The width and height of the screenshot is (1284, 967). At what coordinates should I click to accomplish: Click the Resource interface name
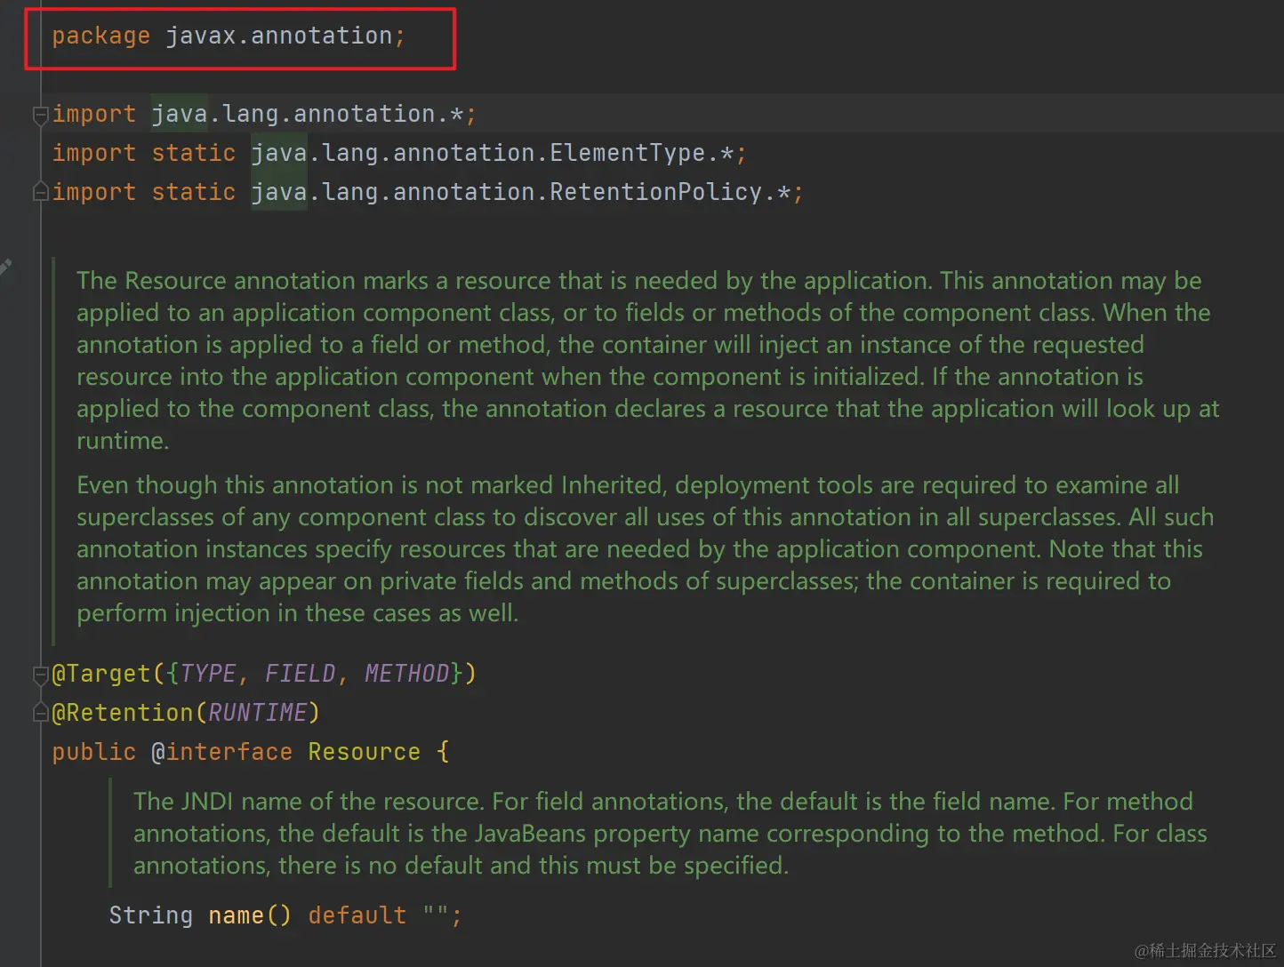pyautogui.click(x=364, y=752)
